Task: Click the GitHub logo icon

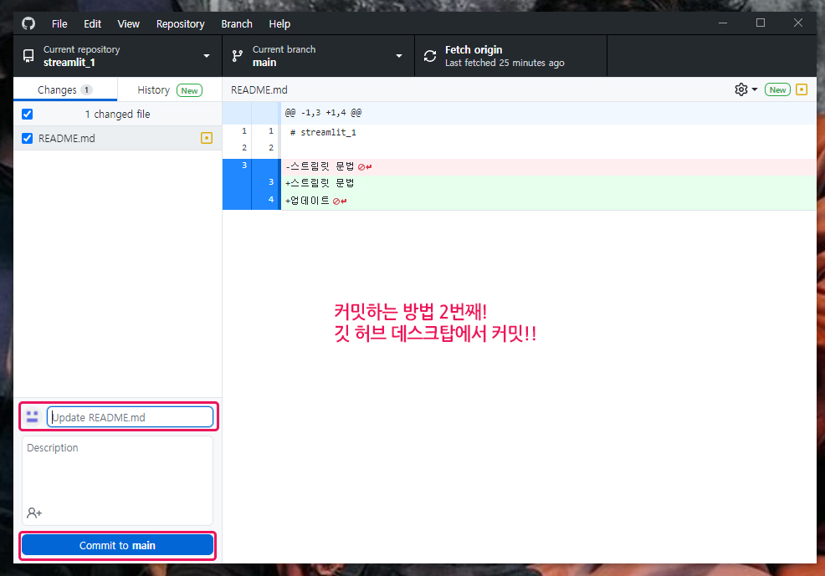Action: coord(28,23)
